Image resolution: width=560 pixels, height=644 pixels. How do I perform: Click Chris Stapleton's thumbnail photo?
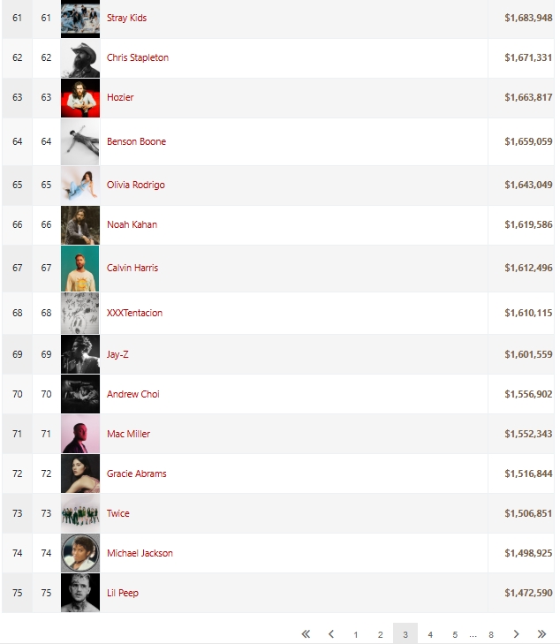tap(80, 58)
